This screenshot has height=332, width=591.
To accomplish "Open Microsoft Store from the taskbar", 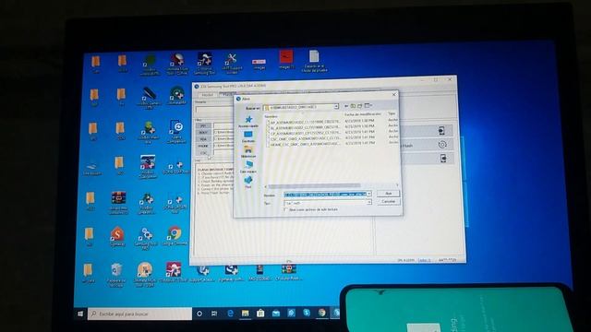I will [x=260, y=314].
